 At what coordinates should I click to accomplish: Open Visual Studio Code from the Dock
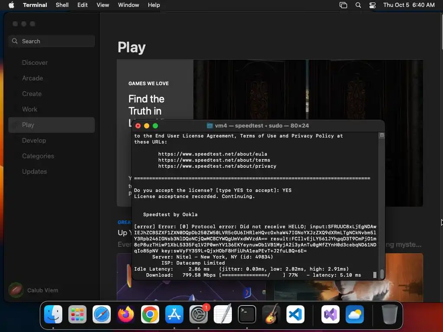tap(295, 314)
